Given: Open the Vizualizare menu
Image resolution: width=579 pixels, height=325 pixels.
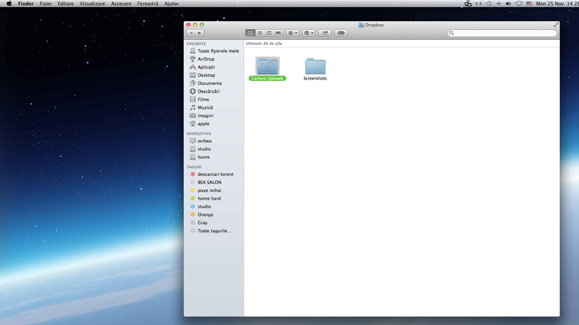Looking at the screenshot, I should point(92,4).
